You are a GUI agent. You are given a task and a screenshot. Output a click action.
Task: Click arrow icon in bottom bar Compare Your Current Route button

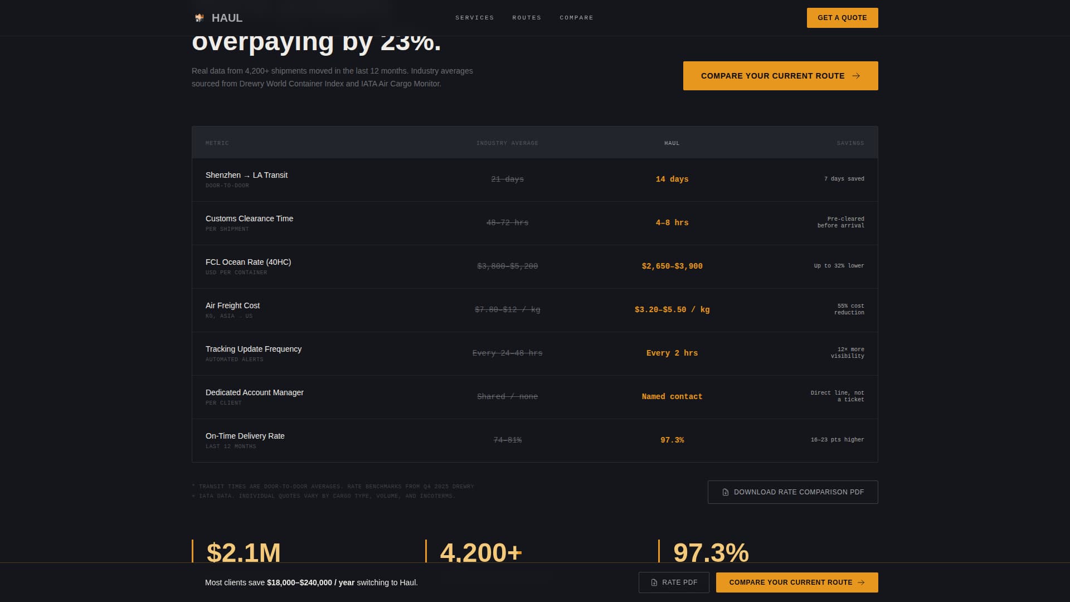click(861, 582)
